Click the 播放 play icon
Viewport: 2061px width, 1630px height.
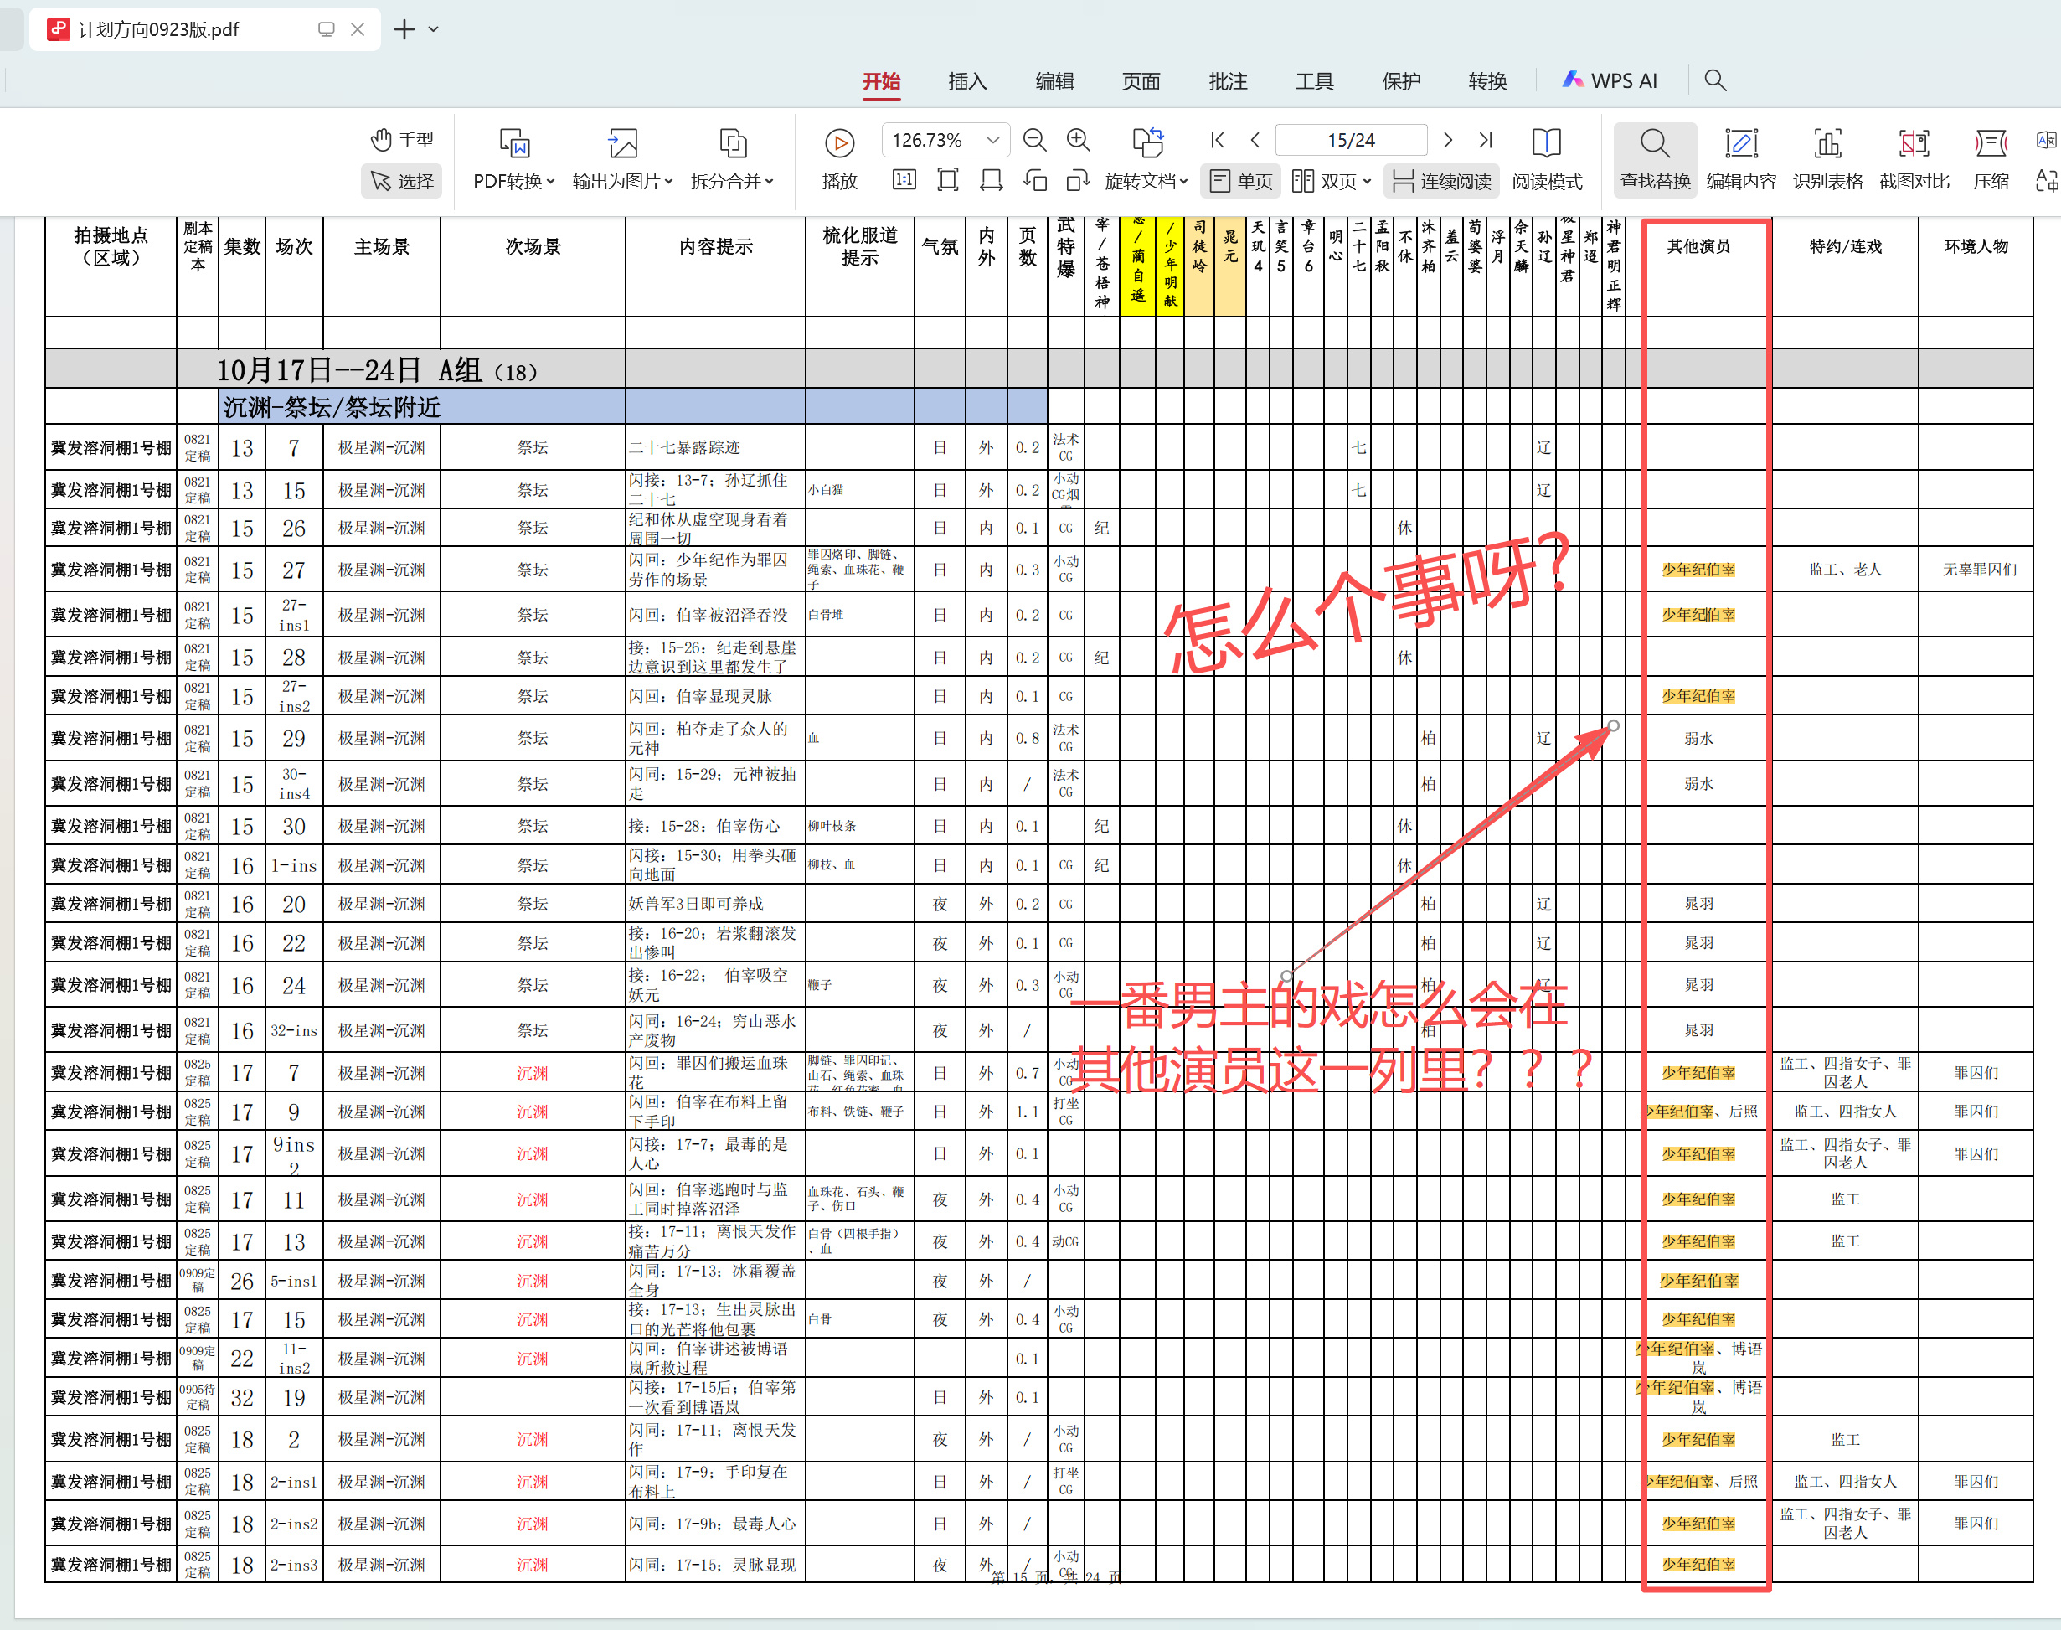click(838, 143)
